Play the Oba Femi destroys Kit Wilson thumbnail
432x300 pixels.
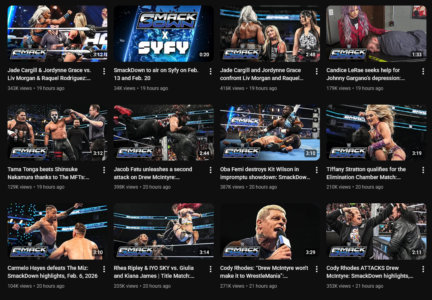270,132
